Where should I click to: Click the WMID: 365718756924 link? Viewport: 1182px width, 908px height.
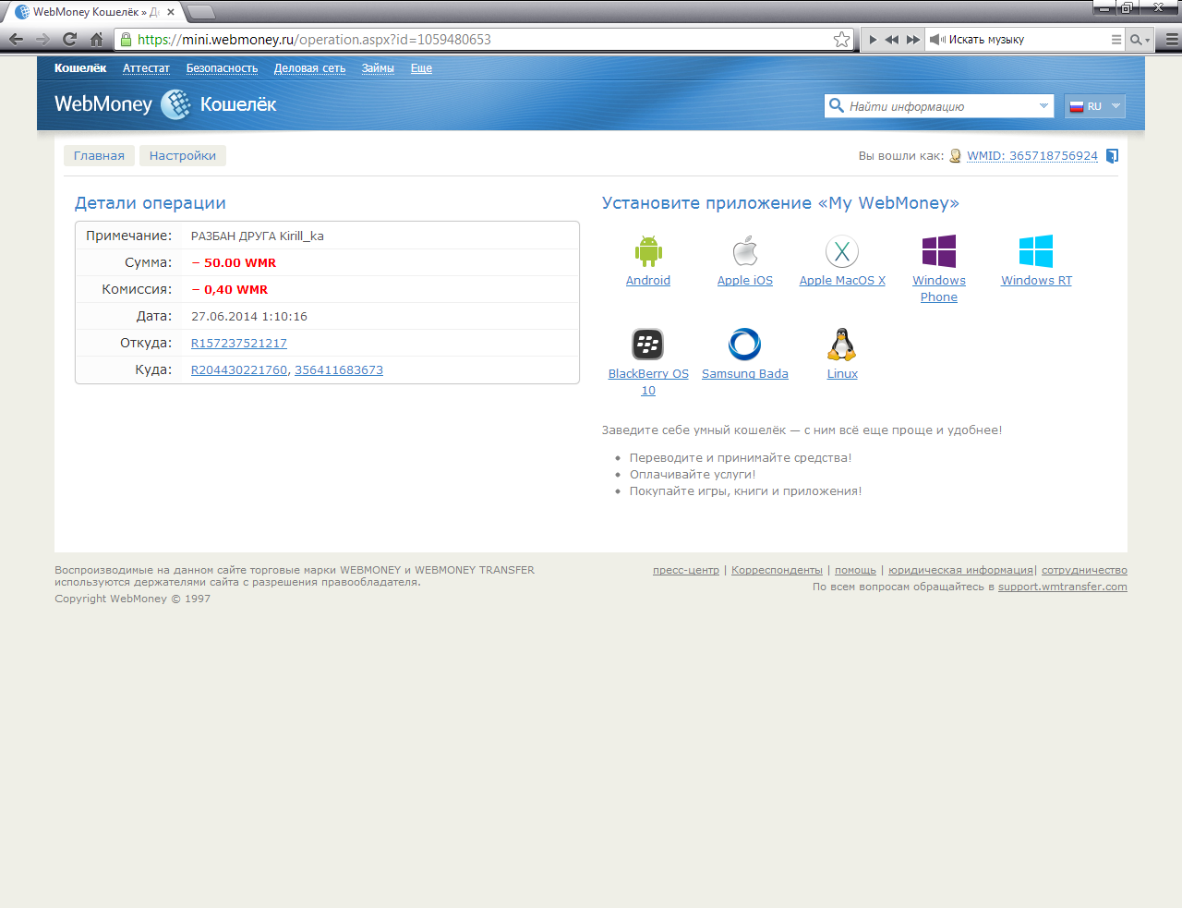coord(1032,156)
